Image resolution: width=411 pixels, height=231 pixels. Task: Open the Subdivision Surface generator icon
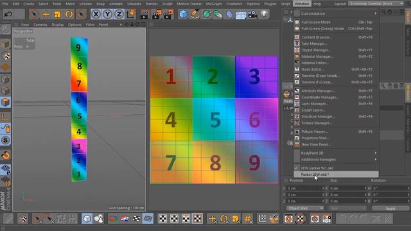point(206,14)
